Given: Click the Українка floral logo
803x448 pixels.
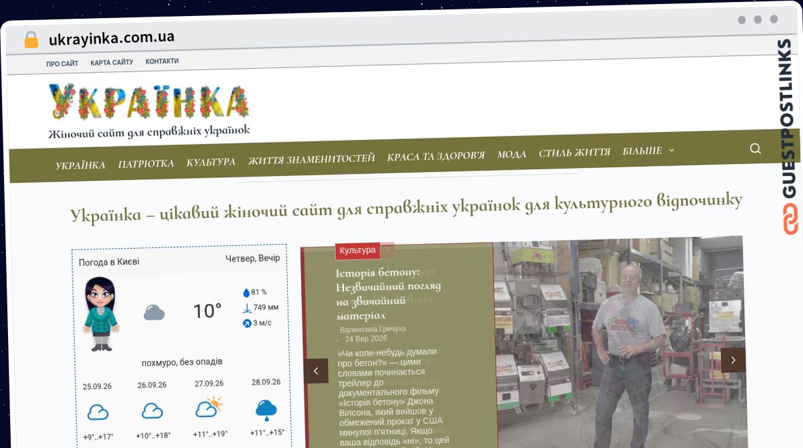Looking at the screenshot, I should pos(149,102).
